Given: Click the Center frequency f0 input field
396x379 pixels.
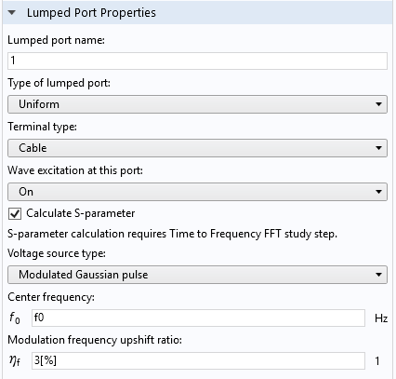Looking at the screenshot, I should click(x=198, y=318).
